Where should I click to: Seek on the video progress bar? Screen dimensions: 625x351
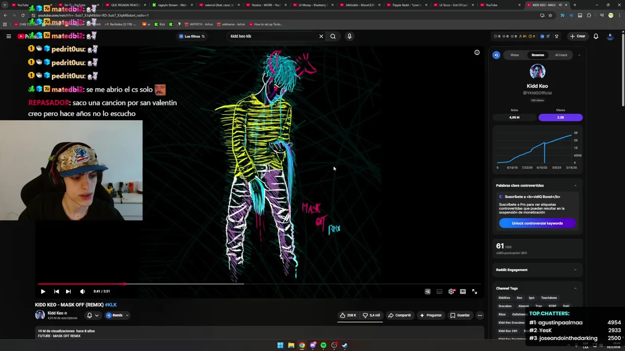tap(260, 284)
